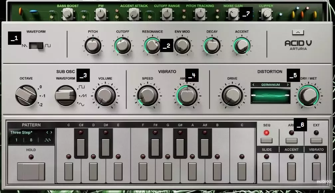Click the Pitch knob
Screen dimensions: 335x193
[x=93, y=45]
